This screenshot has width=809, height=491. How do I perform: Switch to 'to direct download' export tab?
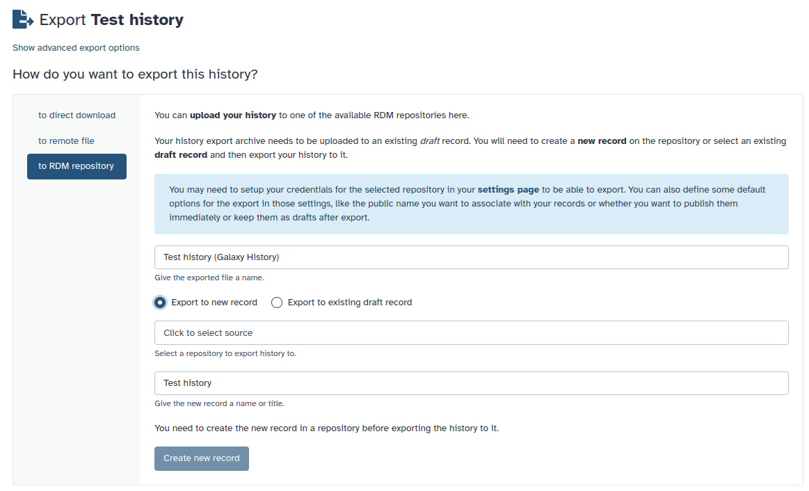click(x=76, y=115)
